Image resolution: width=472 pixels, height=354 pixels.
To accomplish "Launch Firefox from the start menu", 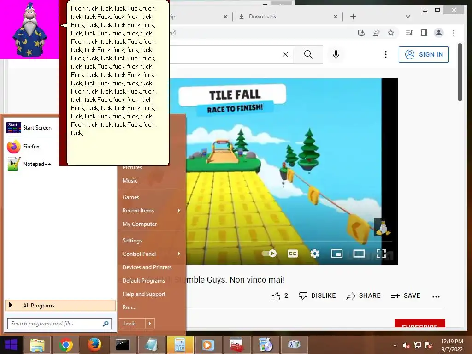I will 31,147.
